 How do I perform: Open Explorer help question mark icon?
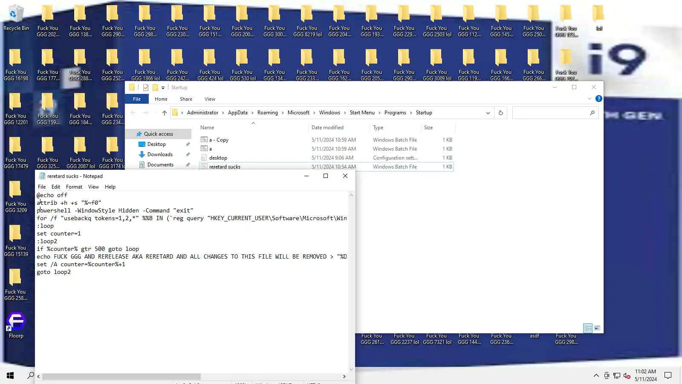[598, 99]
